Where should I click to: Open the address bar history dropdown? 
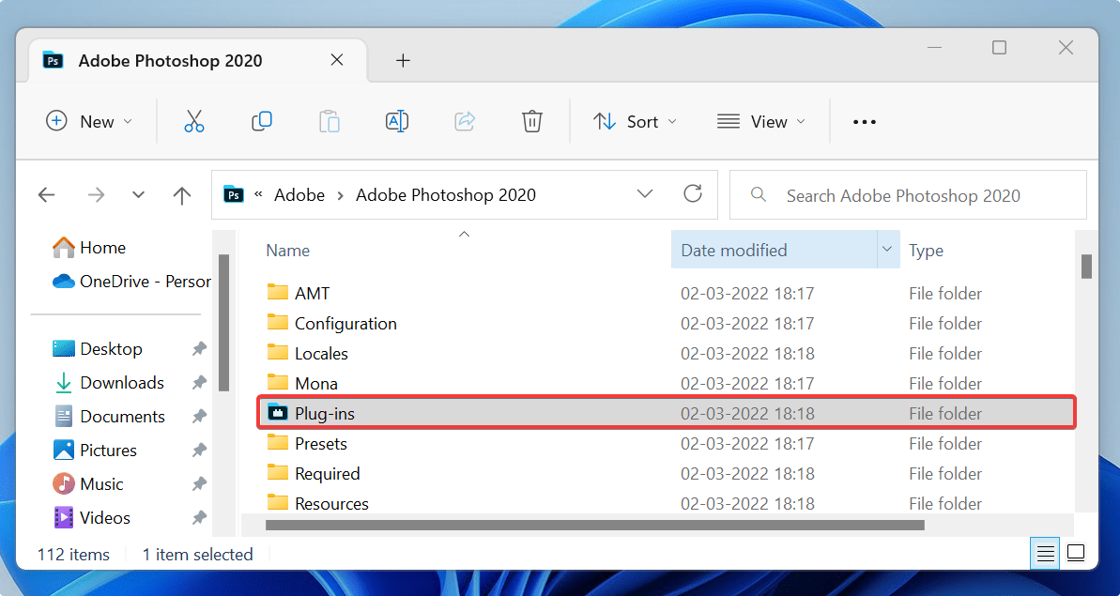(x=645, y=194)
